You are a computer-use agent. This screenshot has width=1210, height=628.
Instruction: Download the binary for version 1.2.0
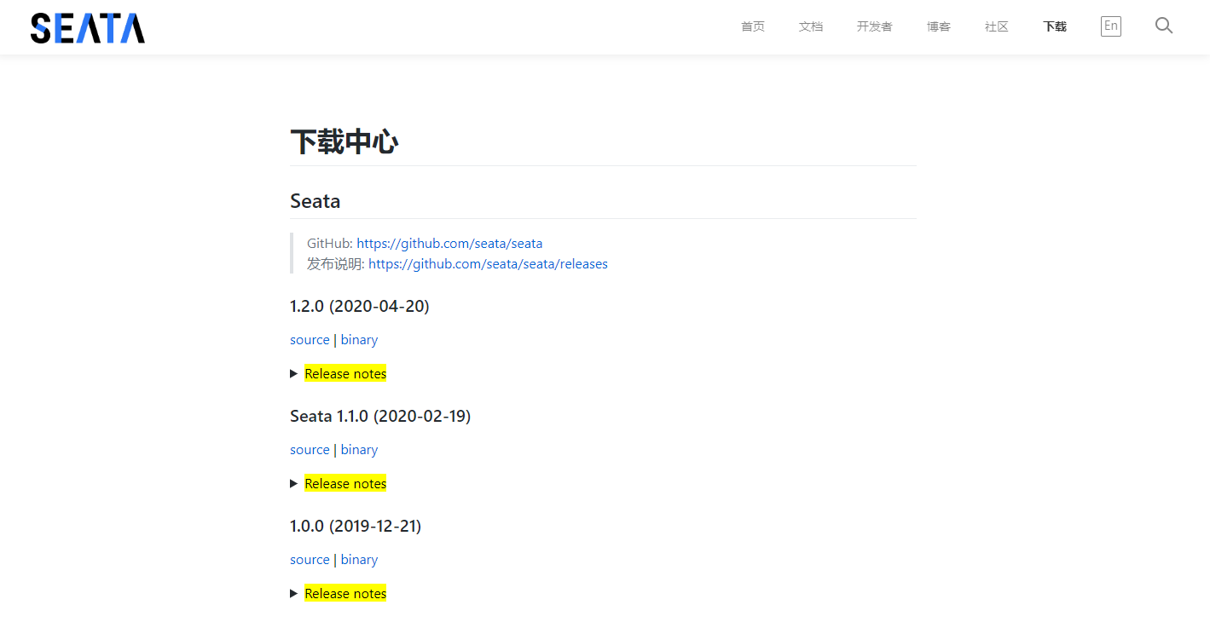tap(359, 339)
